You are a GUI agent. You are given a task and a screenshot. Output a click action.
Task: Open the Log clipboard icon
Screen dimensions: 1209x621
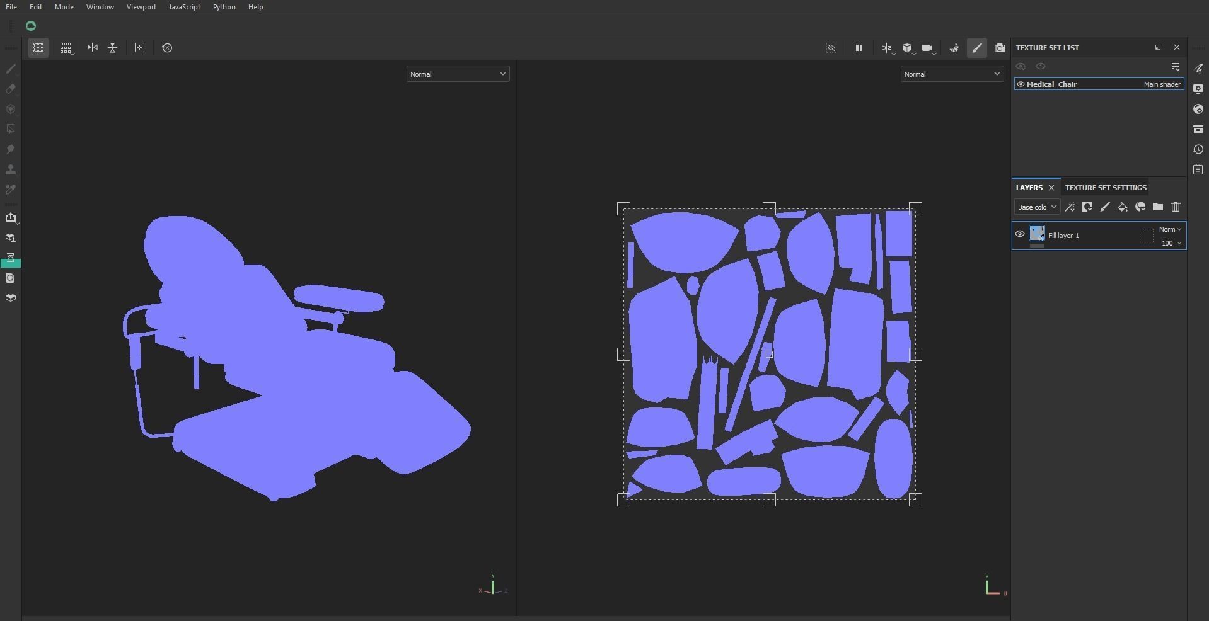pos(1198,169)
